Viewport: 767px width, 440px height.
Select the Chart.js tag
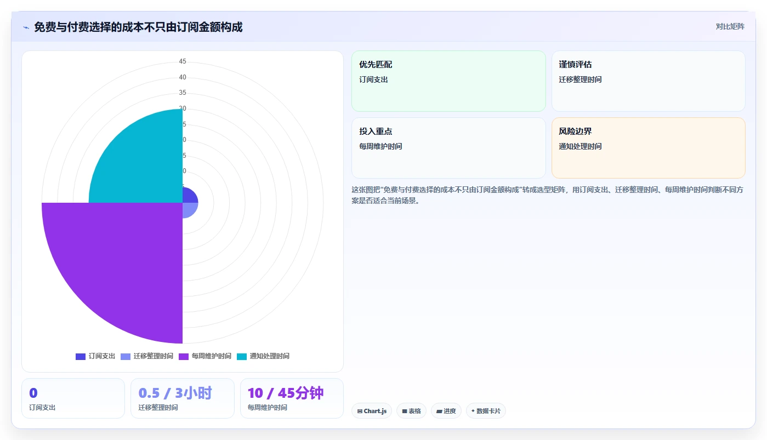[372, 411]
